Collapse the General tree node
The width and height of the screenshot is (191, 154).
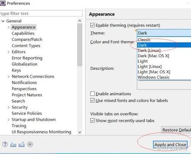pyautogui.click(x=3, y=21)
